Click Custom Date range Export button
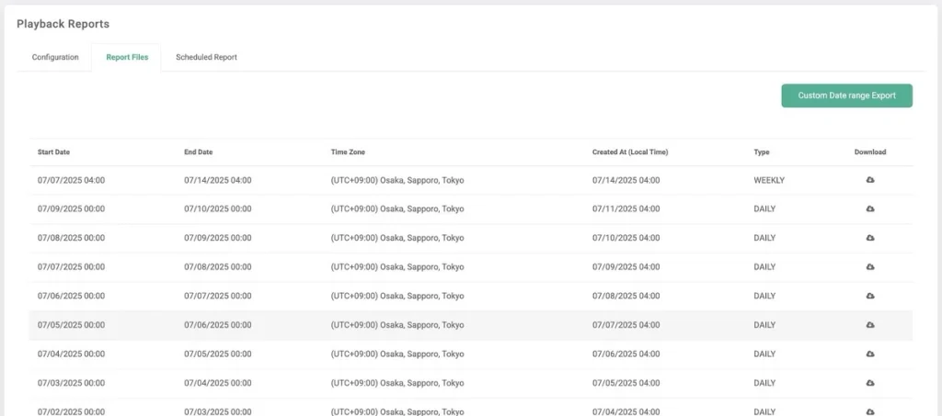 click(x=846, y=96)
